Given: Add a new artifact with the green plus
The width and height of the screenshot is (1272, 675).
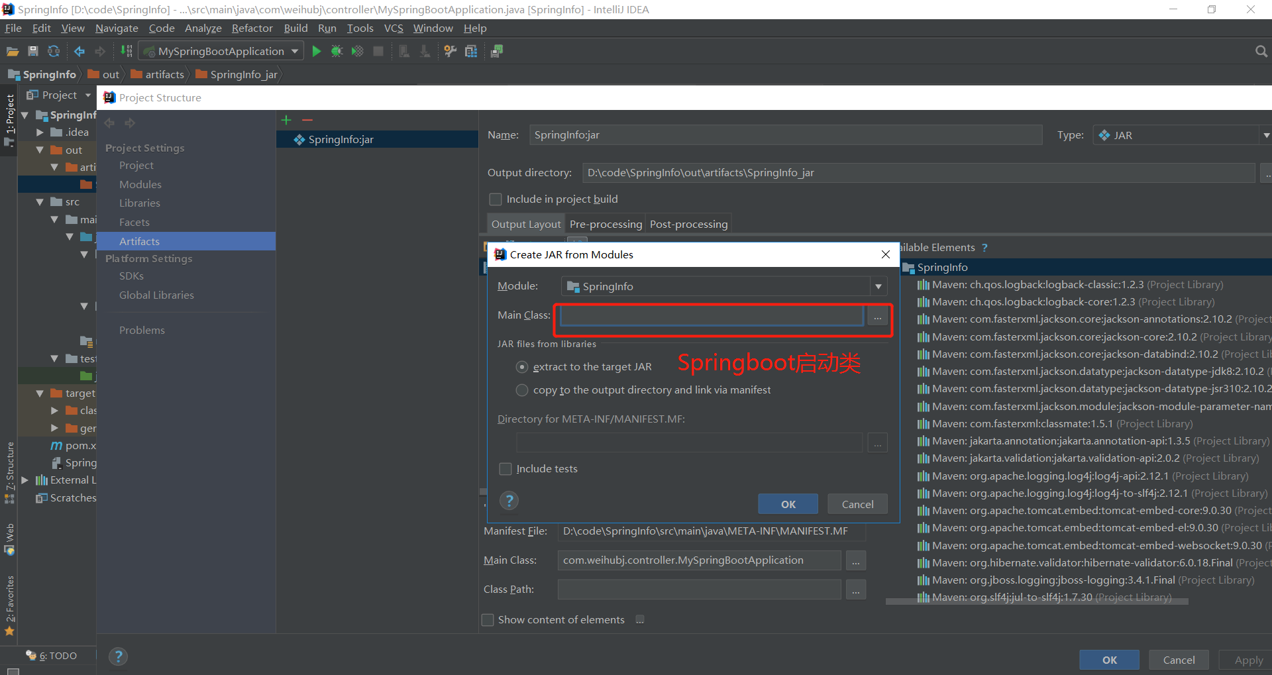Looking at the screenshot, I should (x=286, y=120).
